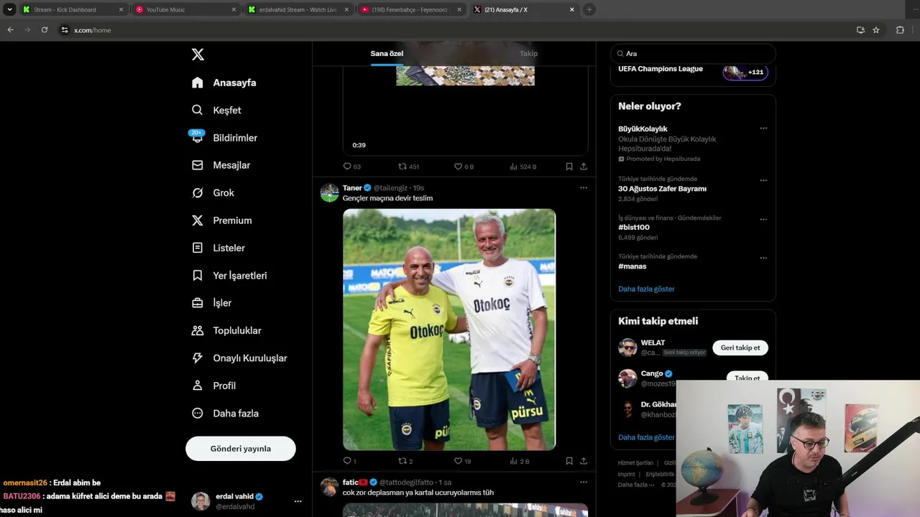Open more options on fatic's post
The image size is (920, 517).
584,483
